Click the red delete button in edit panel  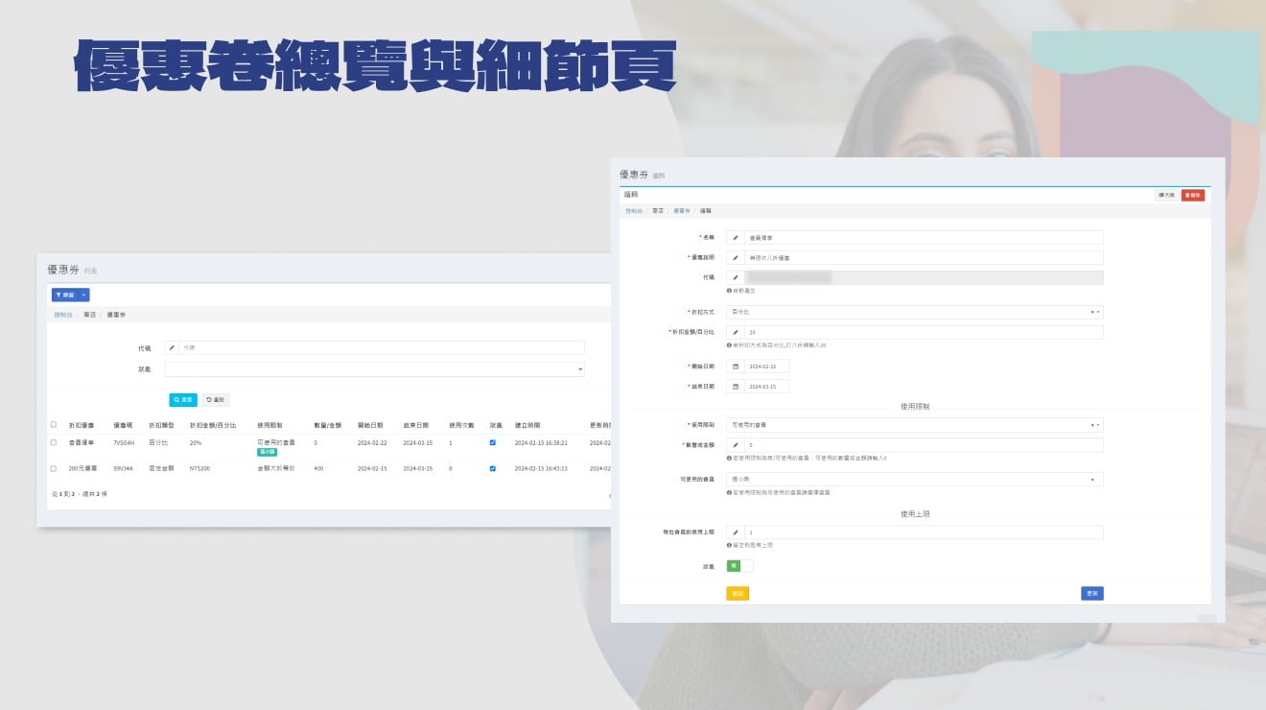(1193, 195)
